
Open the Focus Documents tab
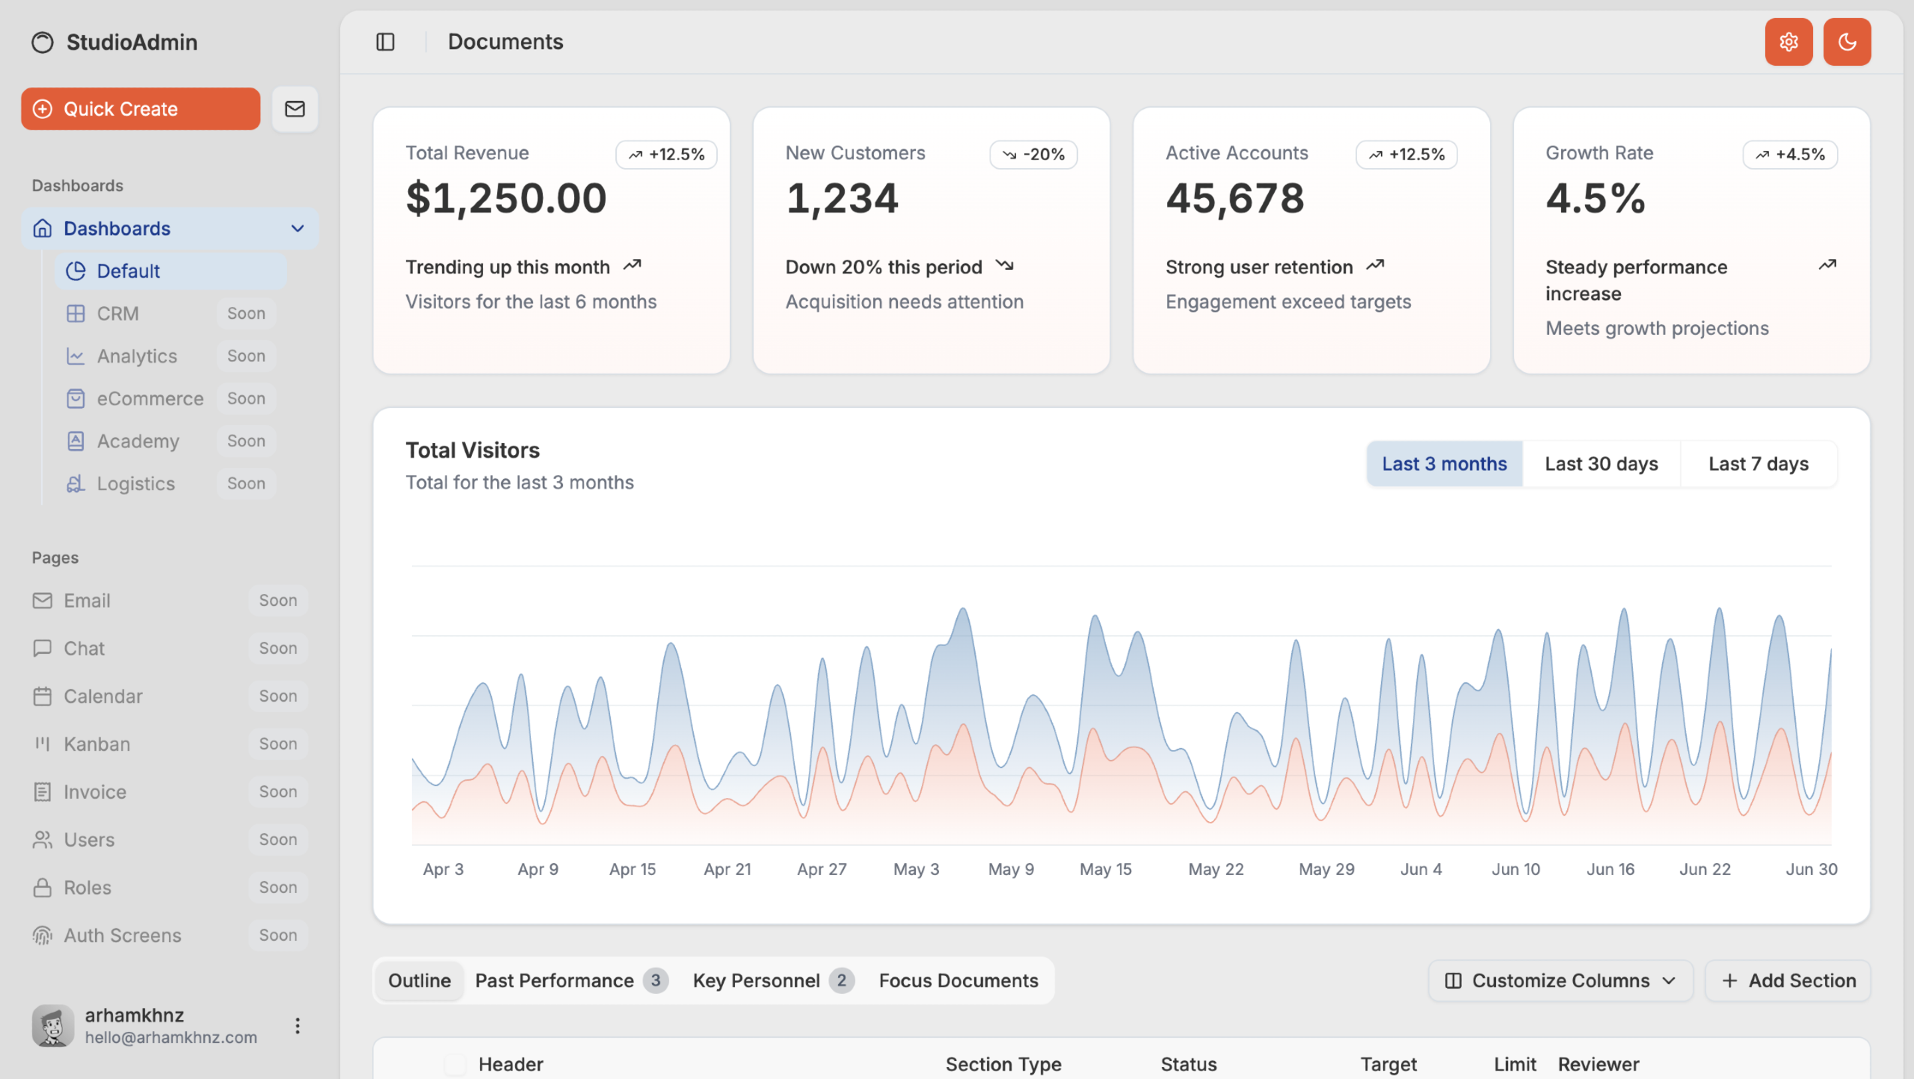pos(958,980)
